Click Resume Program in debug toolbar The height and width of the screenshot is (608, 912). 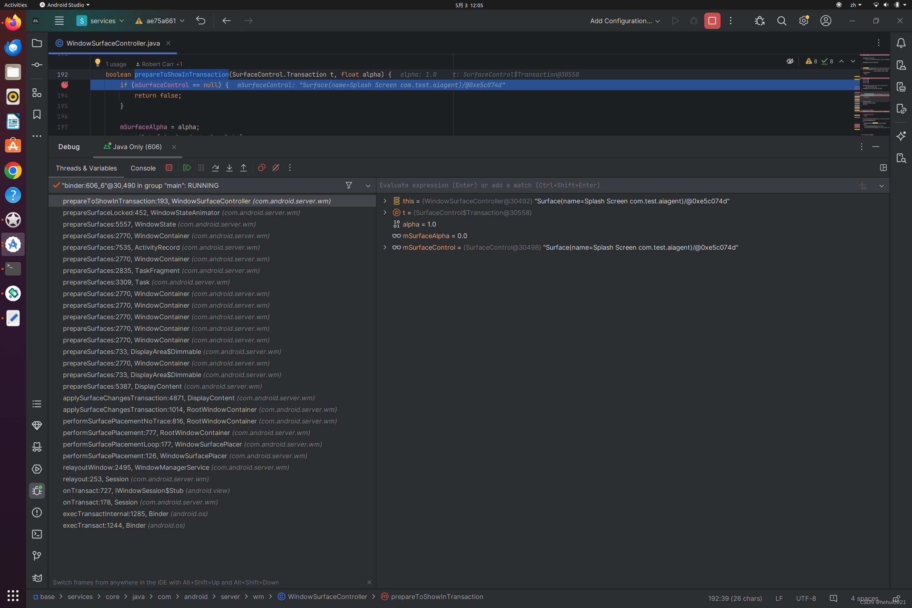point(187,168)
